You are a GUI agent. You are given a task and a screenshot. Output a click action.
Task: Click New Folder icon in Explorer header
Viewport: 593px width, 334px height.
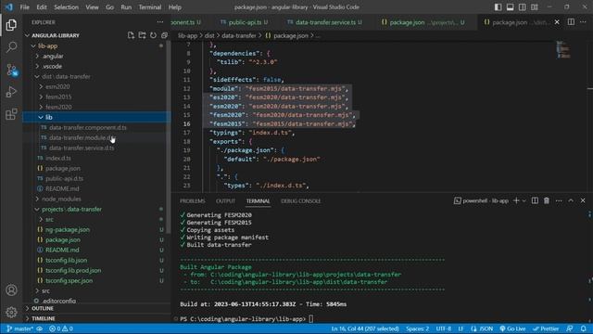[x=142, y=35]
